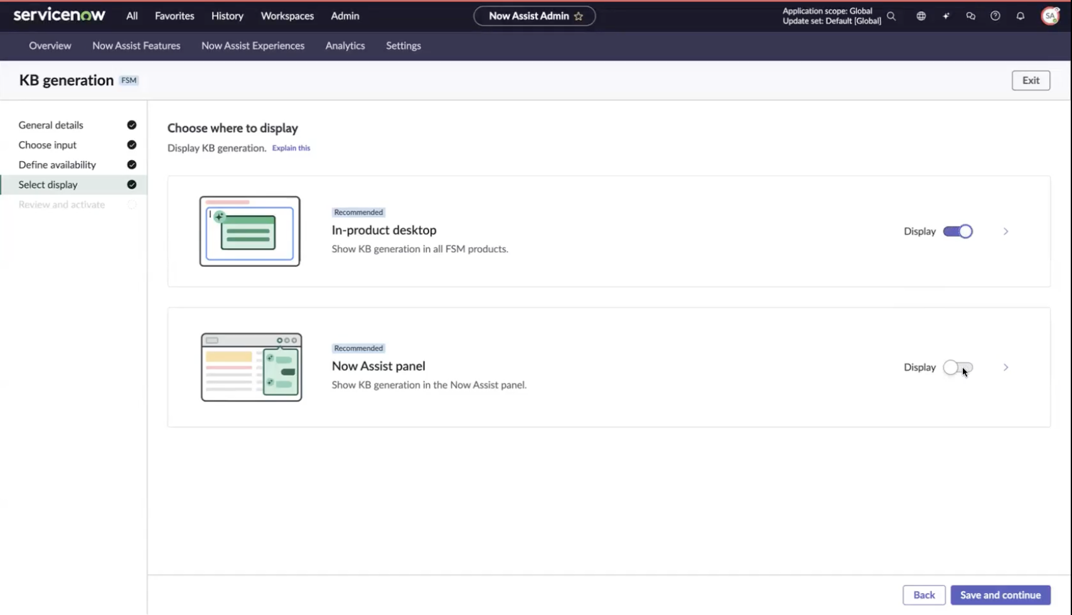The width and height of the screenshot is (1072, 615).
Task: Open the Workspaces menu
Action: pyautogui.click(x=287, y=16)
